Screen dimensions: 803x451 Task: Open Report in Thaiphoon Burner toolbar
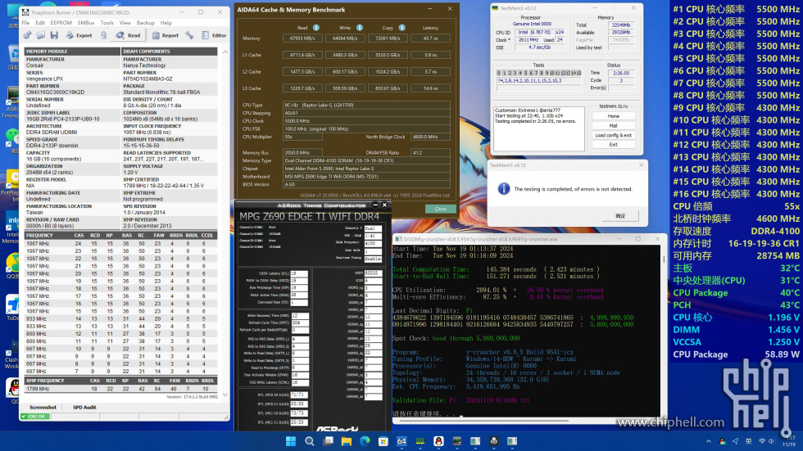click(x=166, y=35)
